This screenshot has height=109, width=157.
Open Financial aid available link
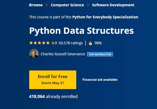(x=100, y=80)
